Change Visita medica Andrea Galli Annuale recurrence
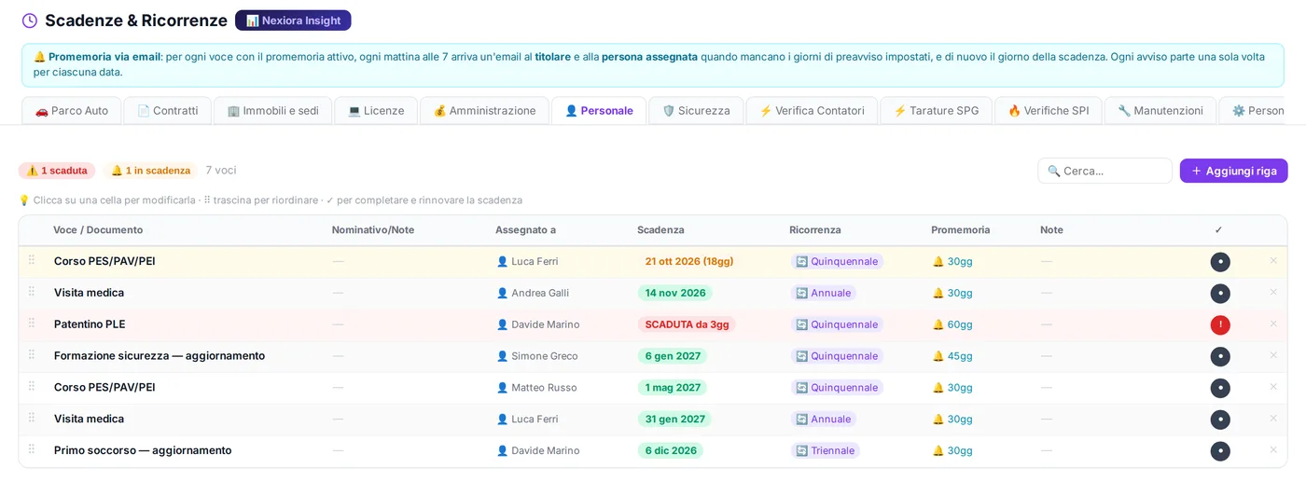This screenshot has height=482, width=1306. 824,293
